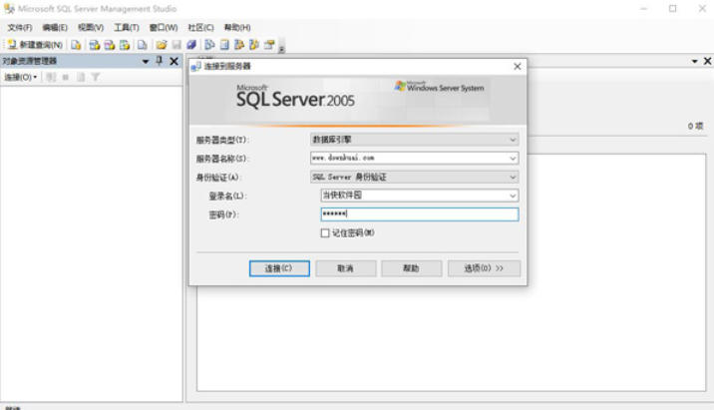714x410 pixels.
Task: Open the Object Explorer window position dropdown arrow
Action: [146, 61]
